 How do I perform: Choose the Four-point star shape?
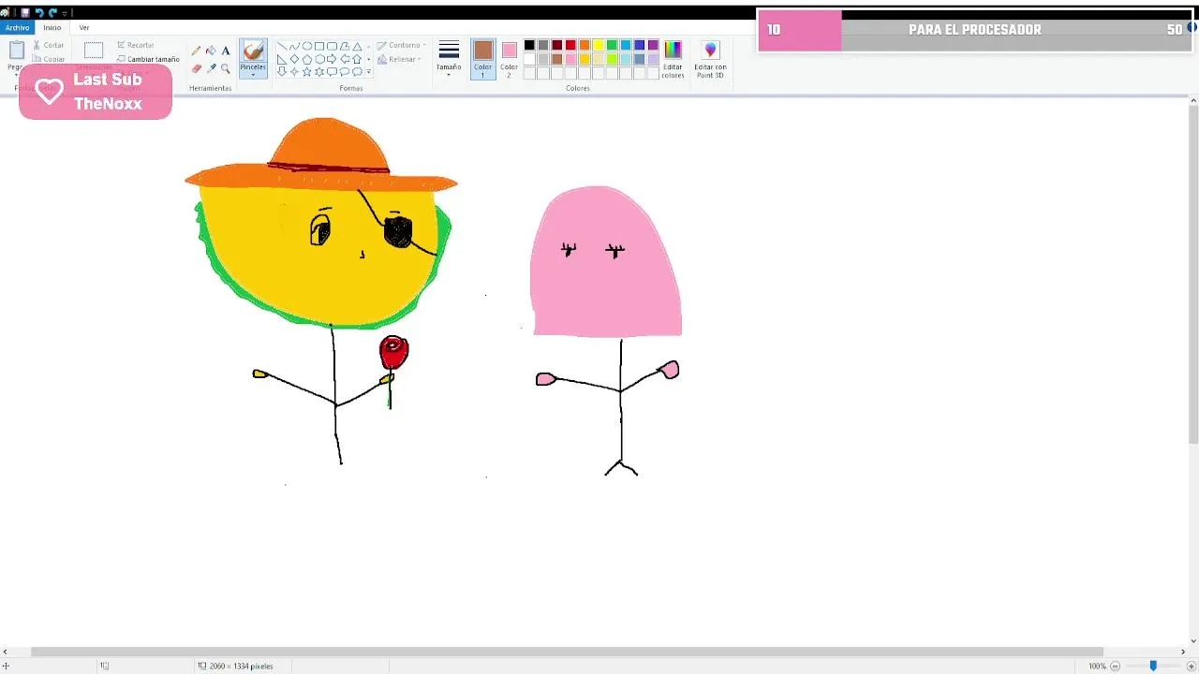pyautogui.click(x=294, y=72)
